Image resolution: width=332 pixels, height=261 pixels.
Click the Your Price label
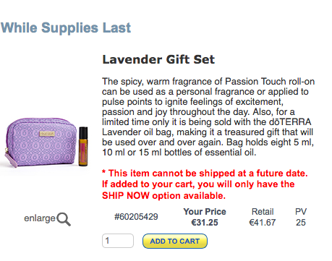click(205, 212)
